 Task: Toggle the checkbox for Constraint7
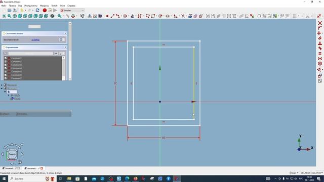coord(6,78)
